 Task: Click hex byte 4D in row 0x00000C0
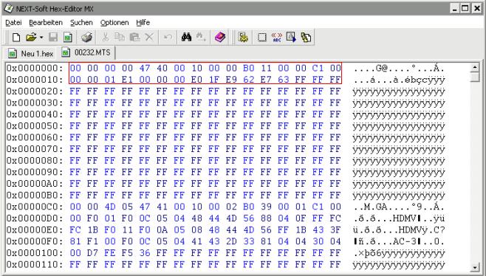tap(110, 207)
